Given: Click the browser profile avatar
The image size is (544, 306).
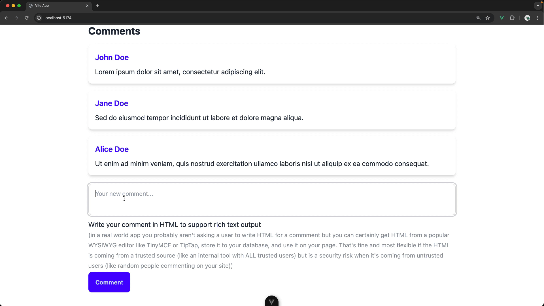Looking at the screenshot, I should pos(528,18).
